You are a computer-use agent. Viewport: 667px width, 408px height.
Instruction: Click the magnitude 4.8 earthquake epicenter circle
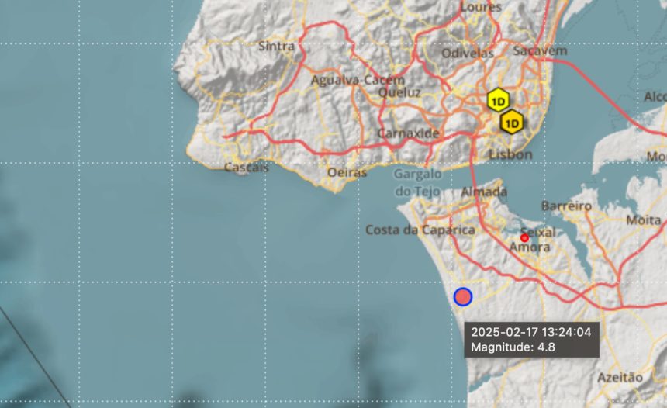(x=463, y=296)
